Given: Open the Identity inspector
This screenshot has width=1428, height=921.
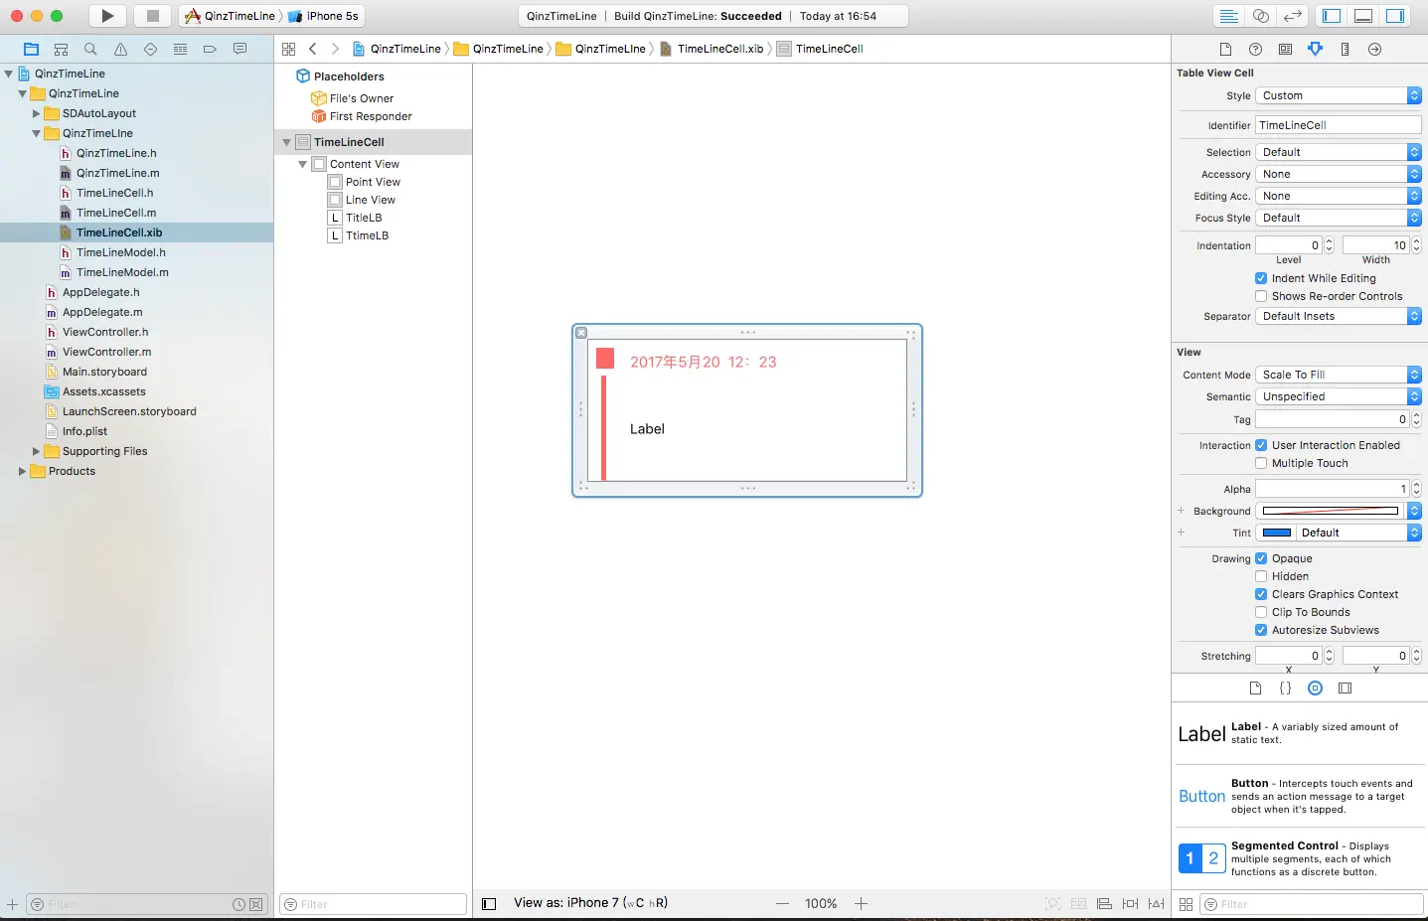Looking at the screenshot, I should click(x=1285, y=49).
